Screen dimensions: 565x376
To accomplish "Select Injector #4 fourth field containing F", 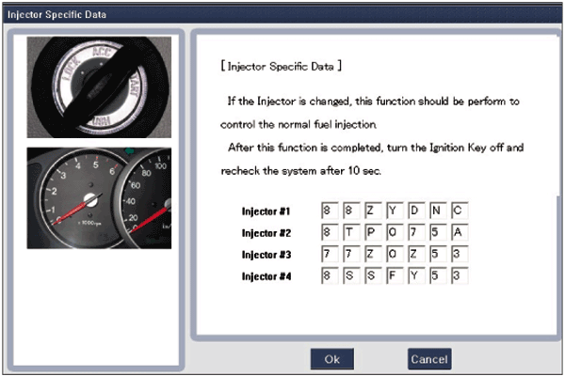I will pos(395,275).
